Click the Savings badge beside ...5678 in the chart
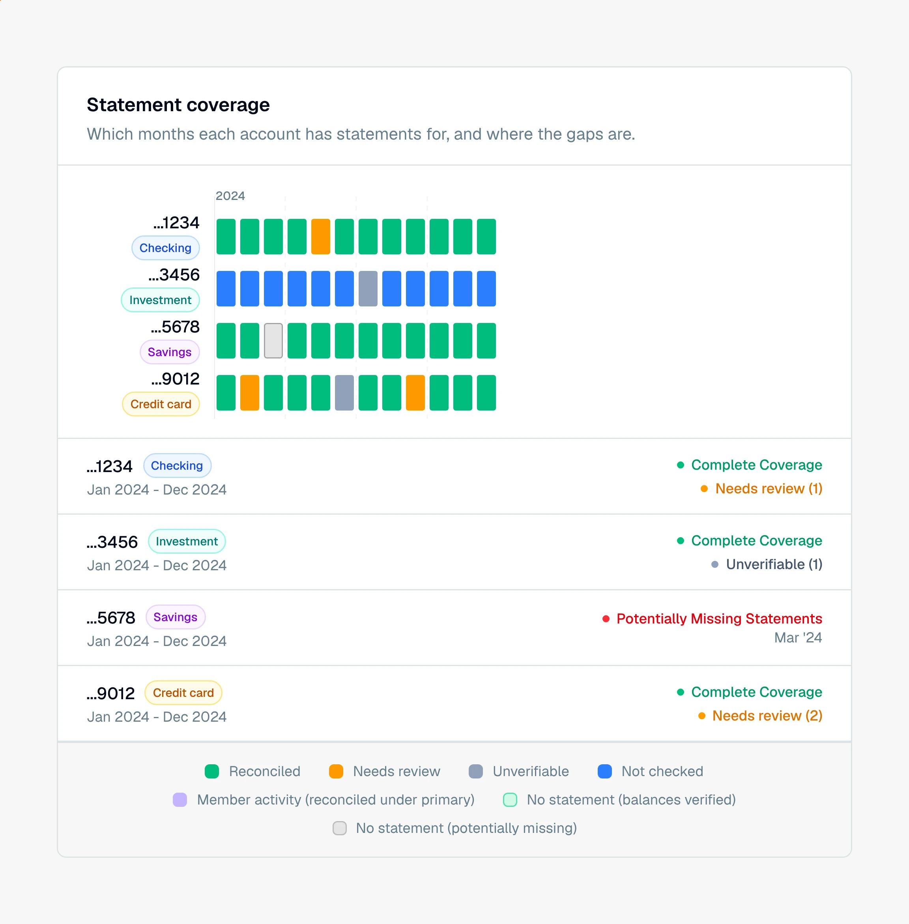Screen dimensions: 909x924 170,352
